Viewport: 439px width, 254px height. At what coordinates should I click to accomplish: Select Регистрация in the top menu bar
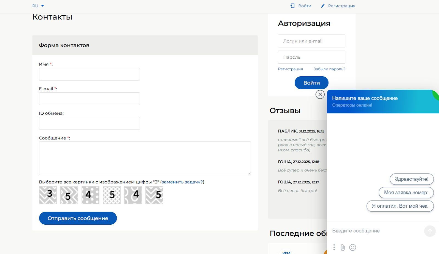click(x=341, y=5)
